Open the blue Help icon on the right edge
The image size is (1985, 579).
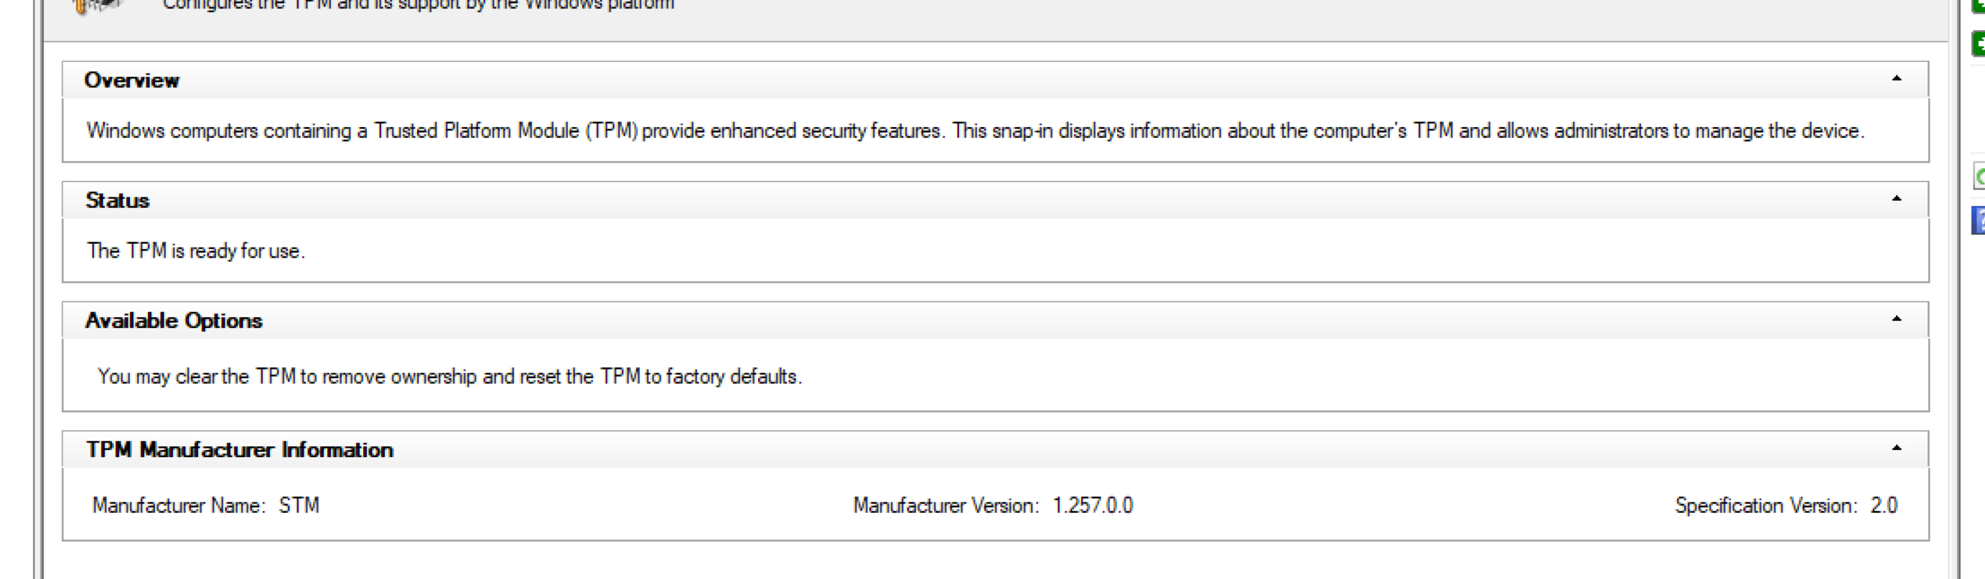1978,221
